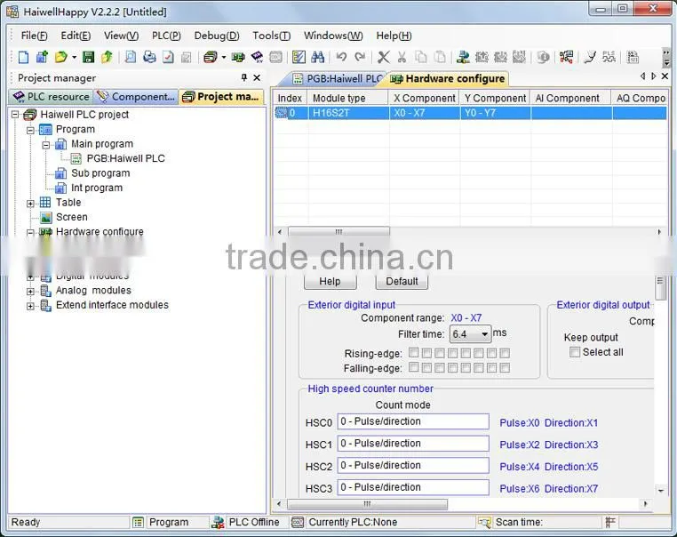Click the Scan time status icon
This screenshot has height=537, width=677.
point(484,522)
